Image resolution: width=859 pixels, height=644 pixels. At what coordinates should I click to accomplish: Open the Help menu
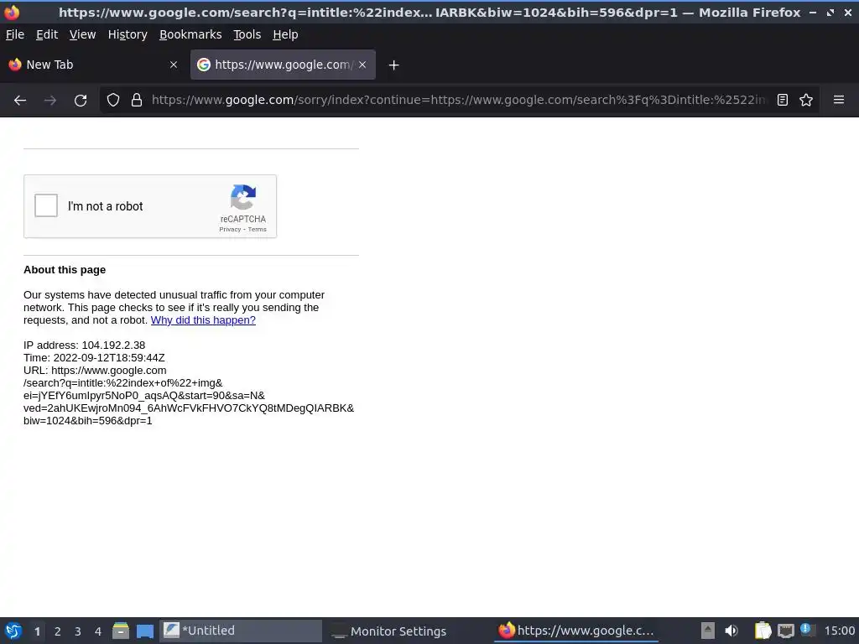[285, 34]
